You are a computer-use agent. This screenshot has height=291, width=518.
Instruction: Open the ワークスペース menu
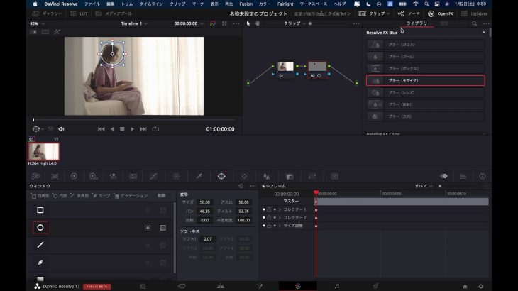(313, 4)
